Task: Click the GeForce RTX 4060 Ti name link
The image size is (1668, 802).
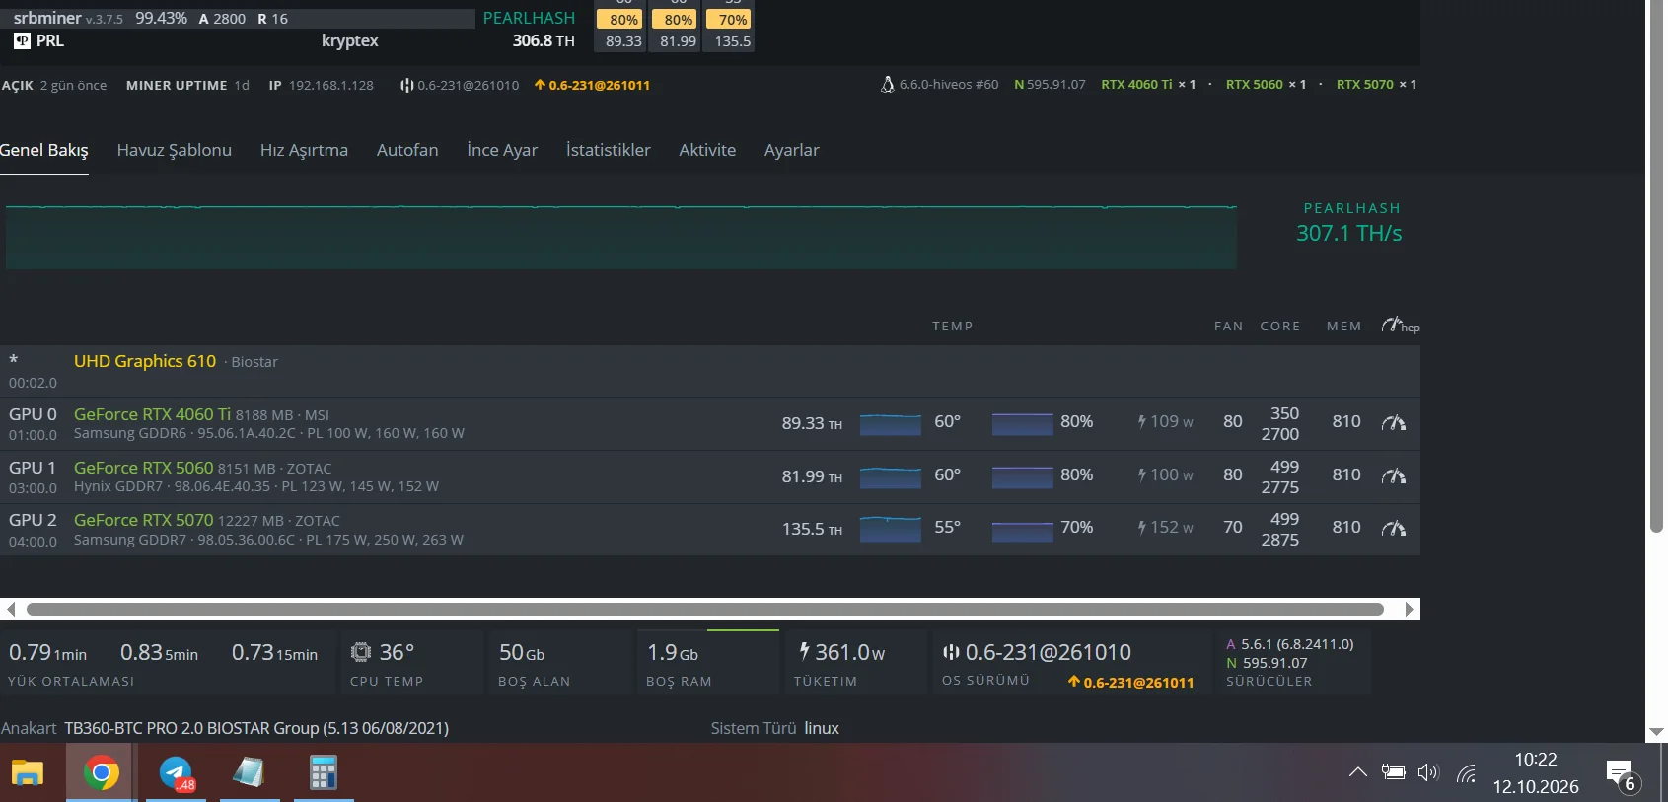Action: pyautogui.click(x=152, y=414)
